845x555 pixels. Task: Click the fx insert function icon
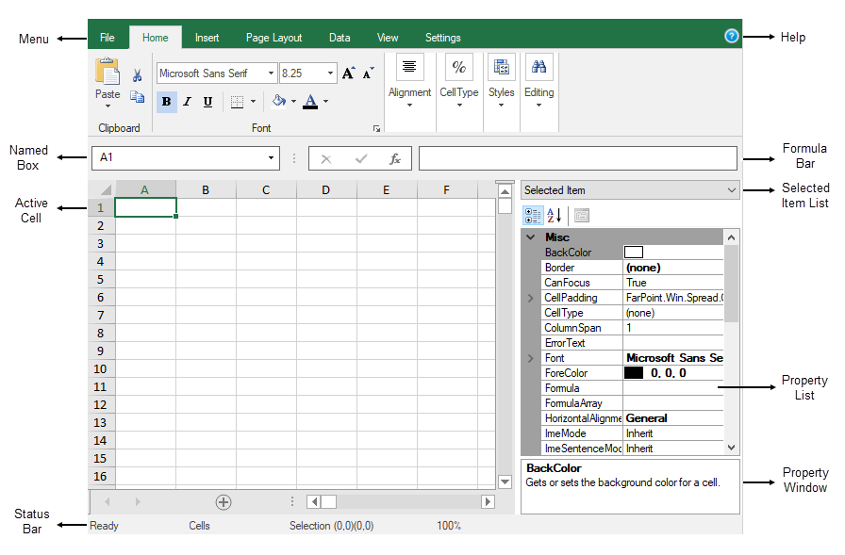coord(395,158)
